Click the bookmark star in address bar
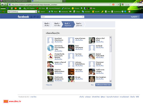143x105 pixels. 110,5
